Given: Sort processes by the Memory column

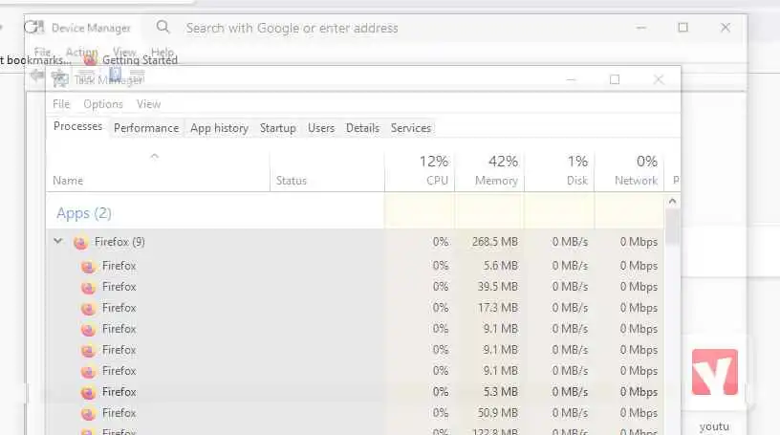Looking at the screenshot, I should 489,170.
